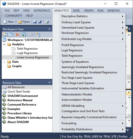Open the Reference Manual resource
The width and height of the screenshot is (133, 139).
20,100
